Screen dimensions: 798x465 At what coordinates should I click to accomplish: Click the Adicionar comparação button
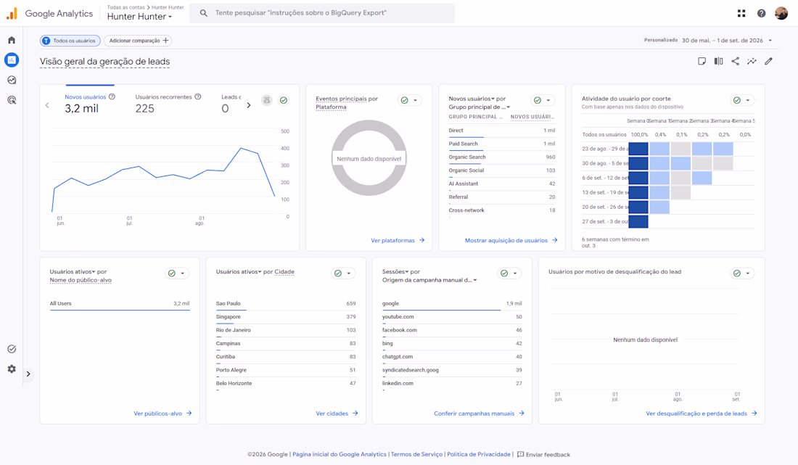point(138,41)
